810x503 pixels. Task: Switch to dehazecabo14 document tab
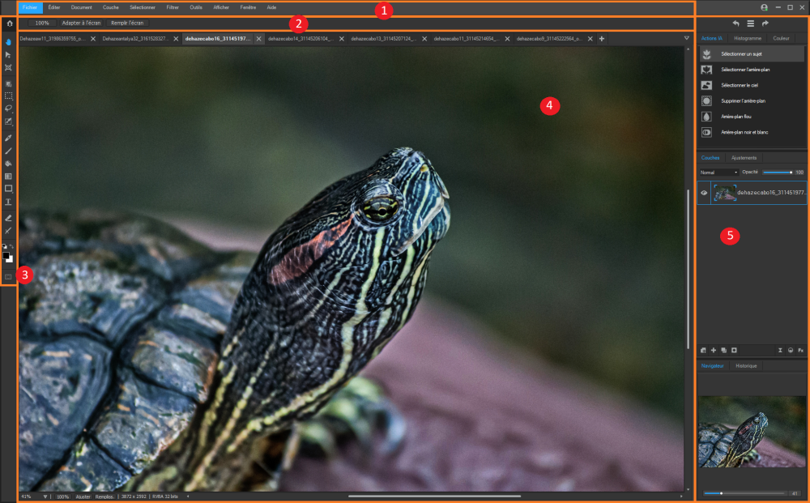[301, 39]
